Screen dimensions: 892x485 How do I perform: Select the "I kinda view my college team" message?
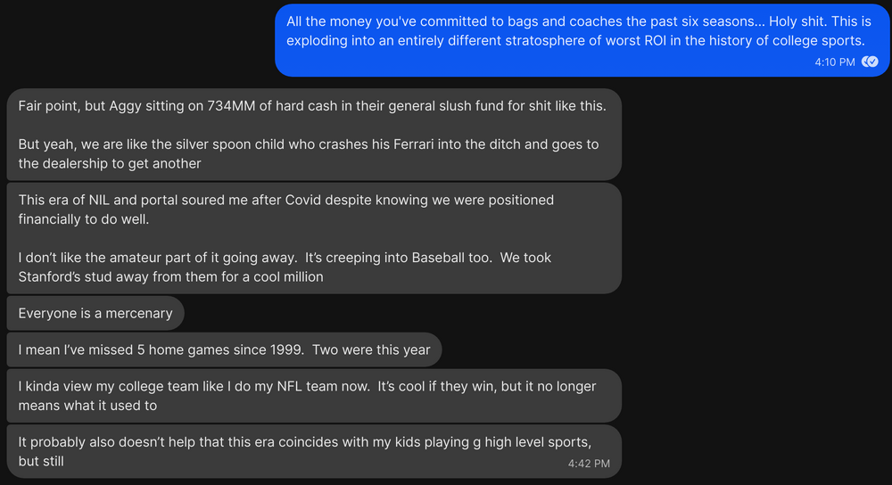312,396
